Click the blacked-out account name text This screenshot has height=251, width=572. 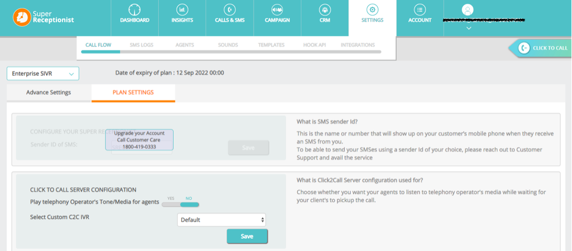(x=483, y=20)
